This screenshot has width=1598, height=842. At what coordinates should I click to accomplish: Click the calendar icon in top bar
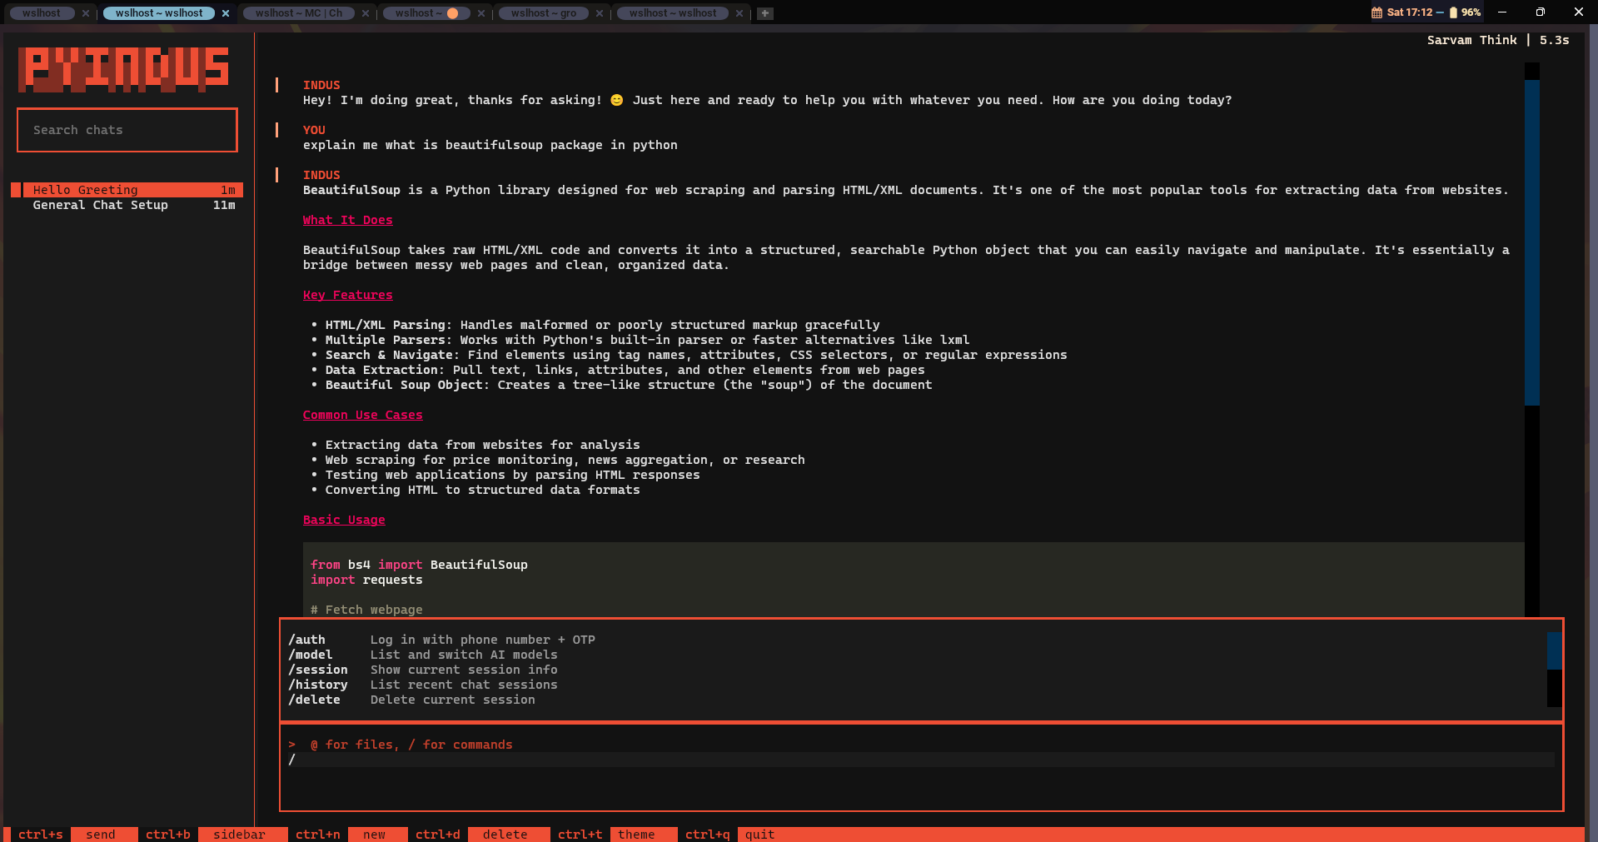pos(1376,12)
